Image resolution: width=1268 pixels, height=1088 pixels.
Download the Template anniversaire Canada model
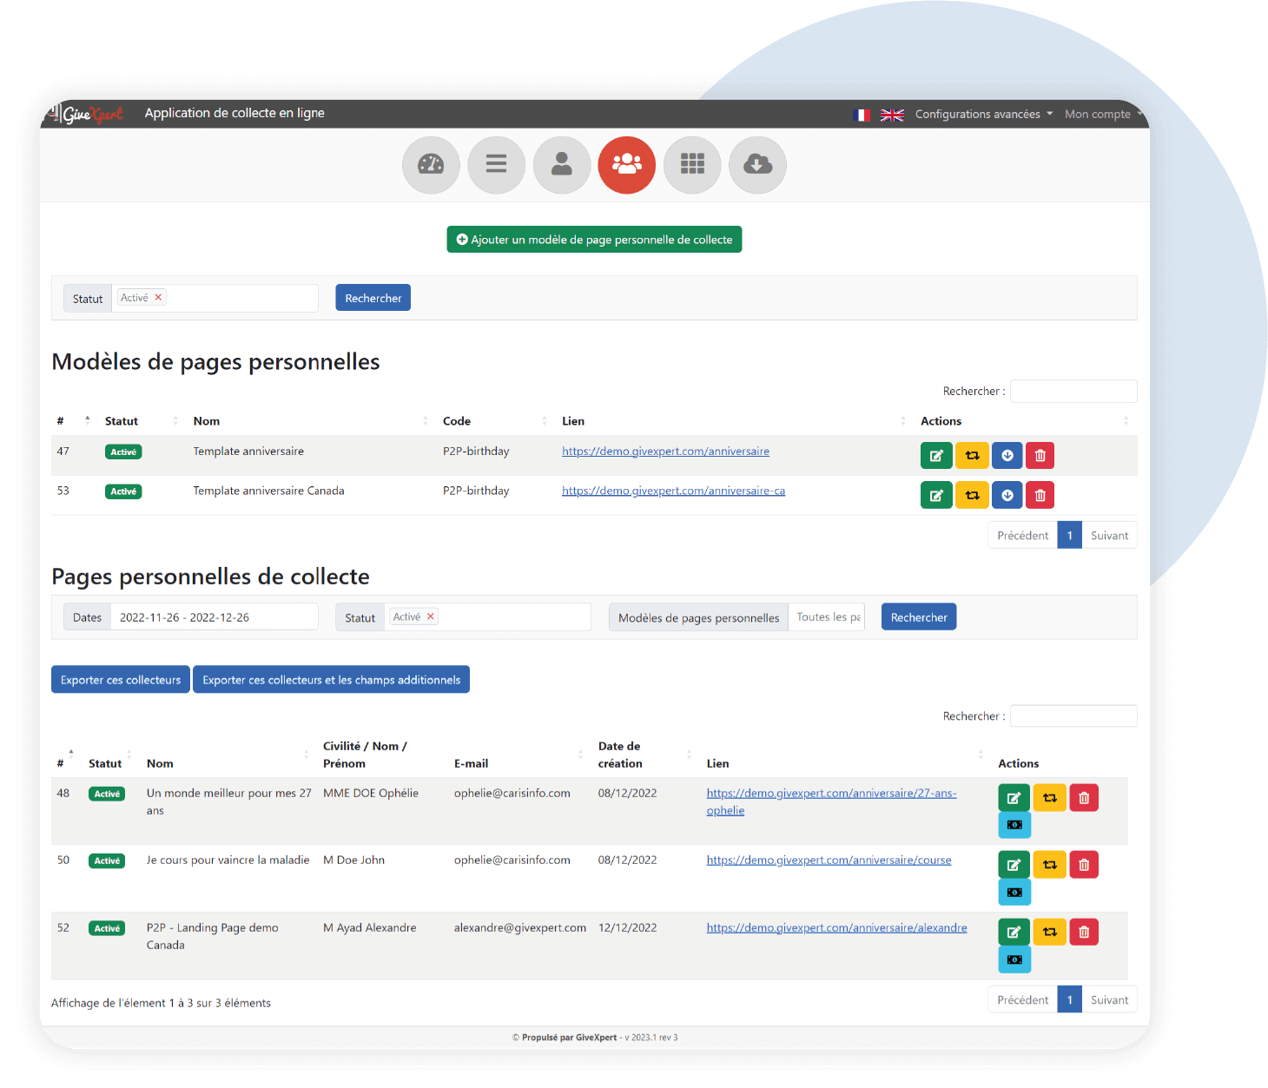pos(1007,495)
